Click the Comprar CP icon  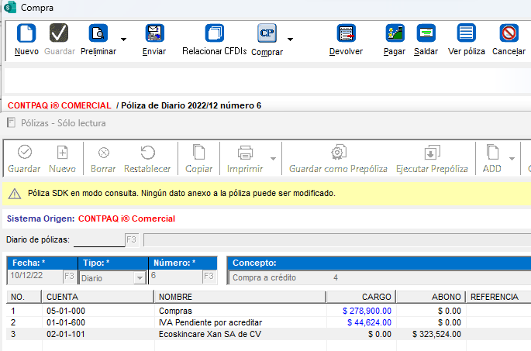[x=267, y=33]
